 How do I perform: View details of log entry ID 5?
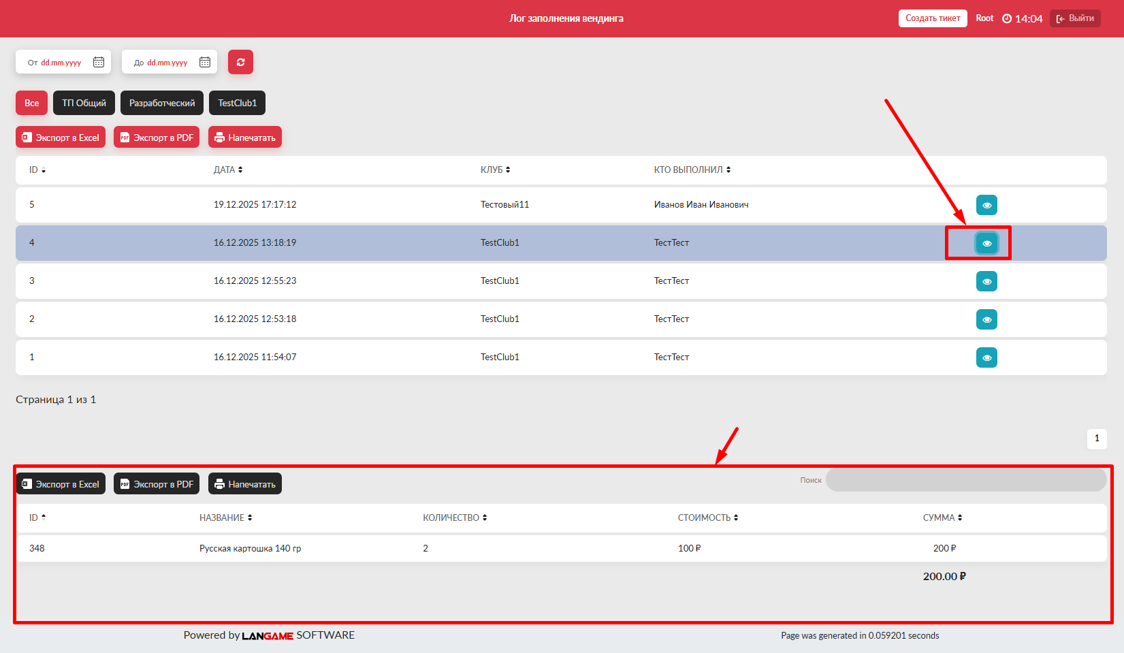(x=986, y=205)
